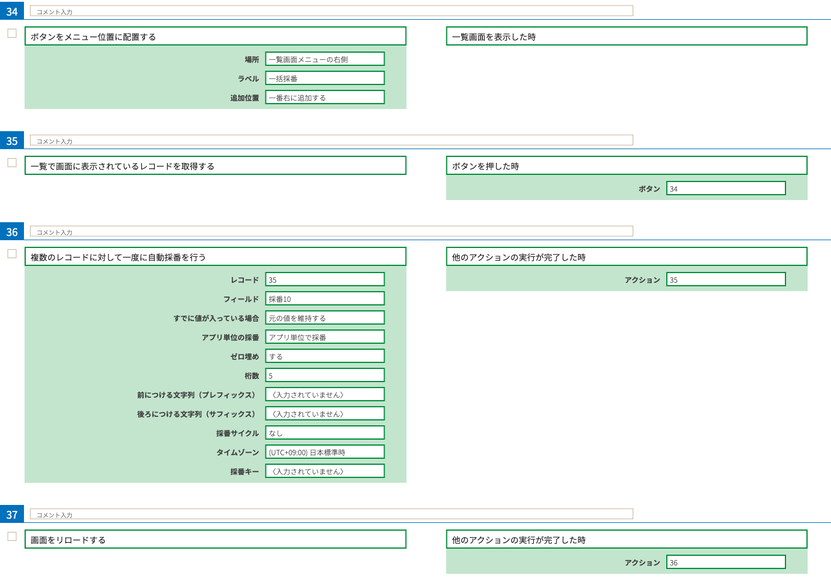Image resolution: width=831 pixels, height=581 pixels.
Task: Tick the checkbox for row 37
Action: point(12,537)
